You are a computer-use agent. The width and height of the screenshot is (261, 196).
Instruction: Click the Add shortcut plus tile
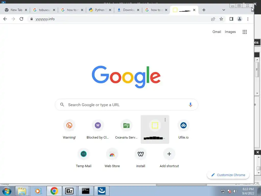(169, 158)
